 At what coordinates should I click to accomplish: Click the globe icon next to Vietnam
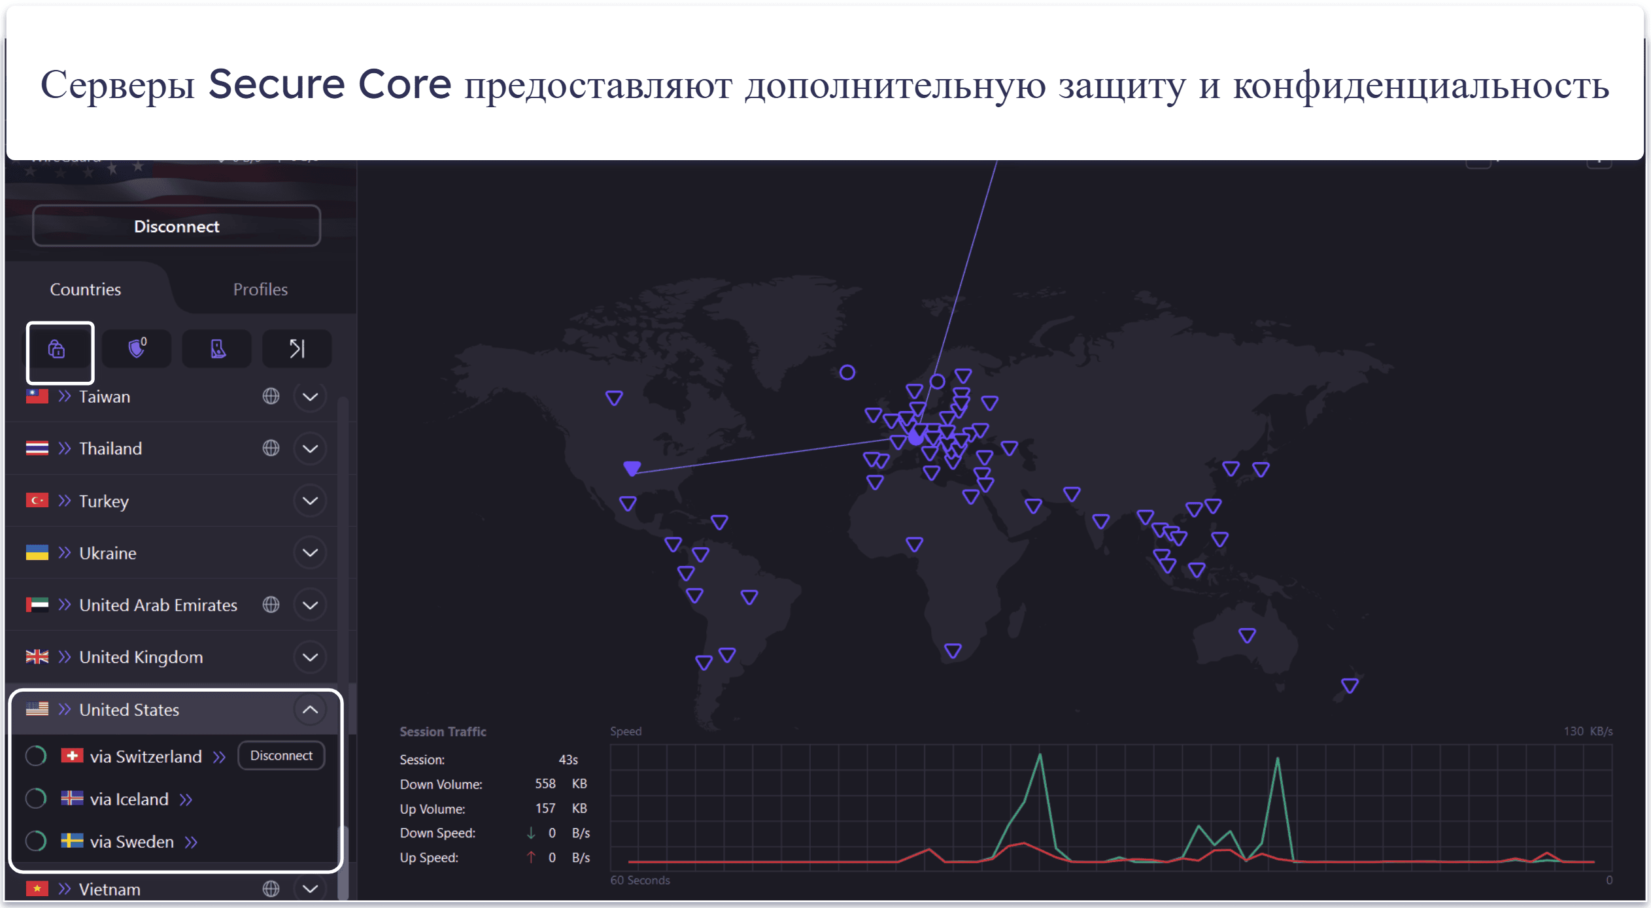click(271, 888)
